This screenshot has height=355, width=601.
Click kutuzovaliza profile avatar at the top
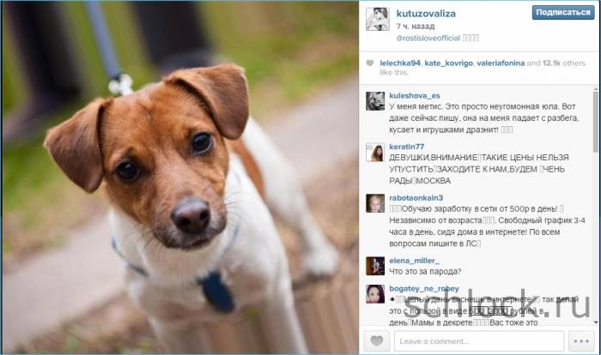(378, 19)
